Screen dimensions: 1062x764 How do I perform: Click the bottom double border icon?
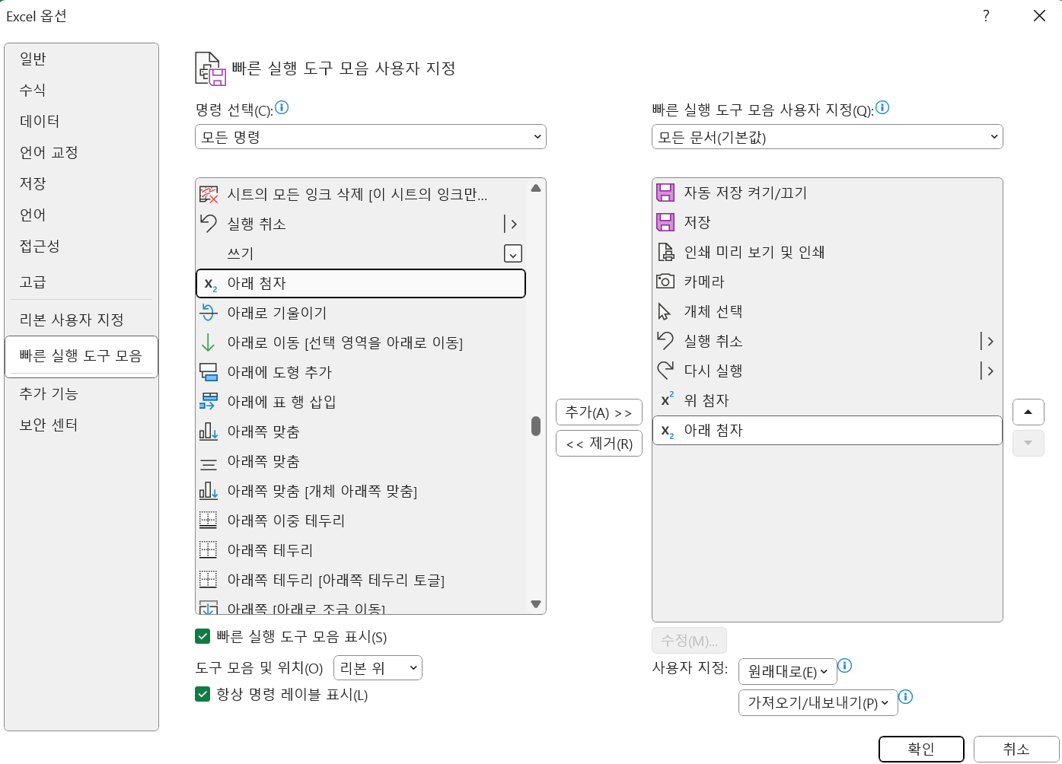[209, 520]
